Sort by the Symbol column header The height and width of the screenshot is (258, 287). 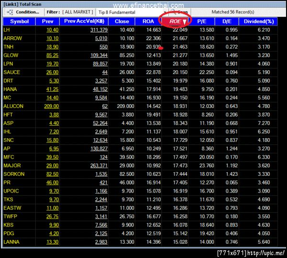pos(19,21)
